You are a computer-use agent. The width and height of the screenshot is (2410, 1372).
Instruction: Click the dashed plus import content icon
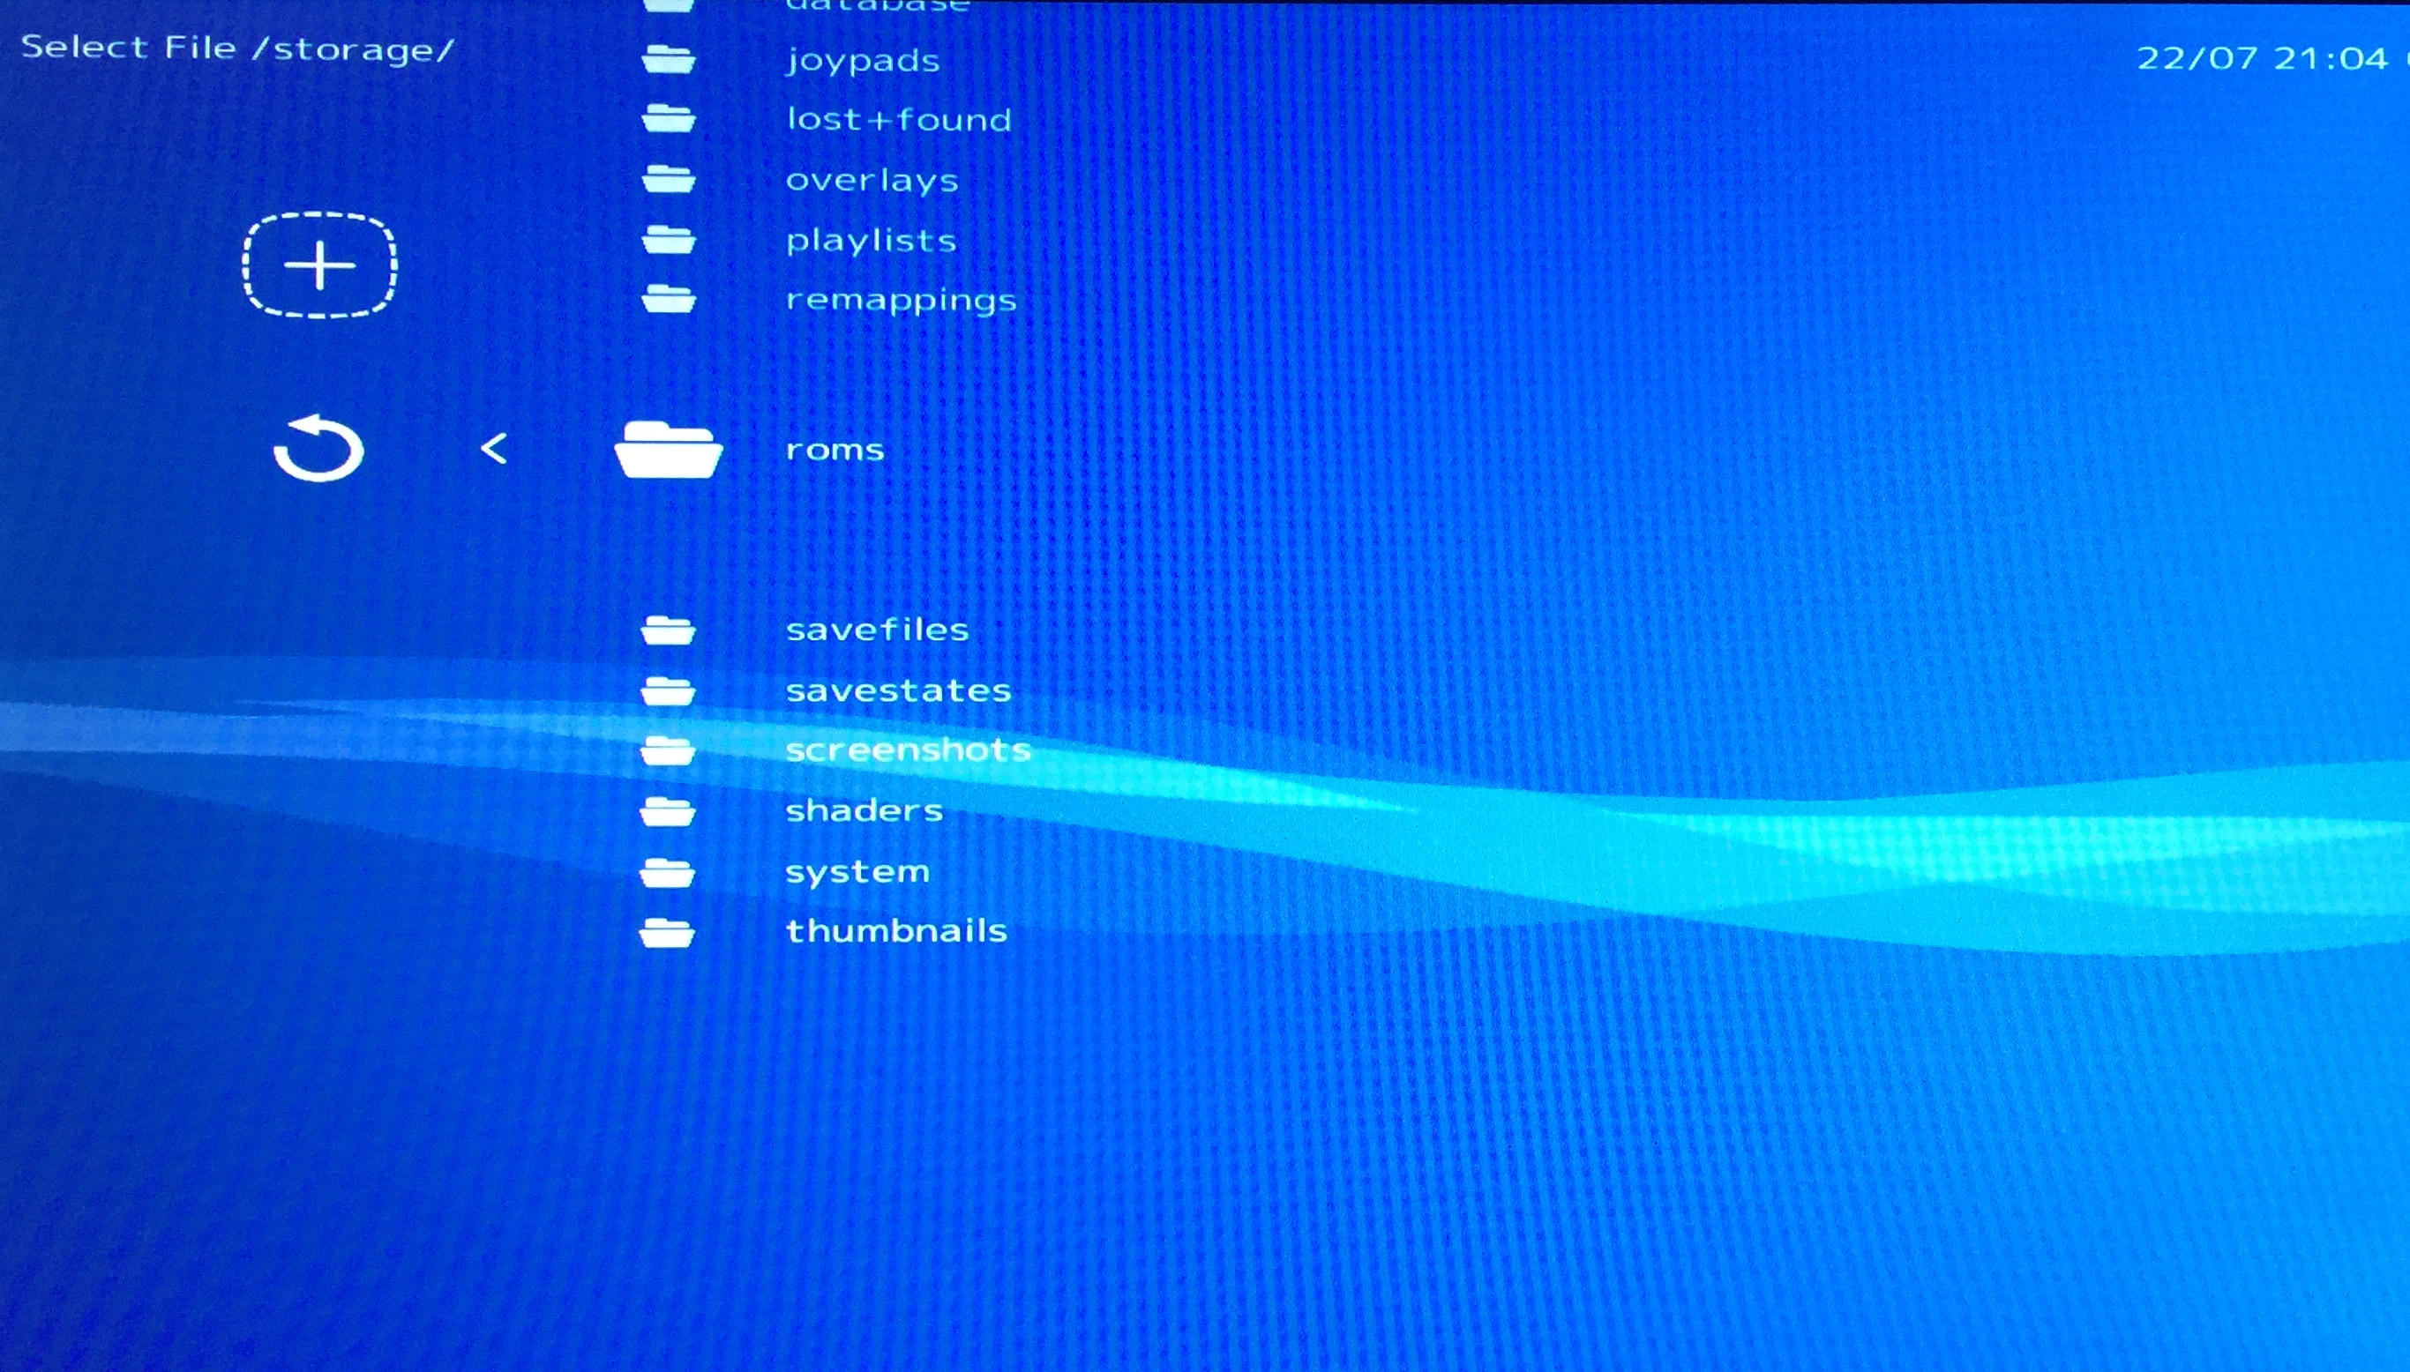pyautogui.click(x=319, y=265)
